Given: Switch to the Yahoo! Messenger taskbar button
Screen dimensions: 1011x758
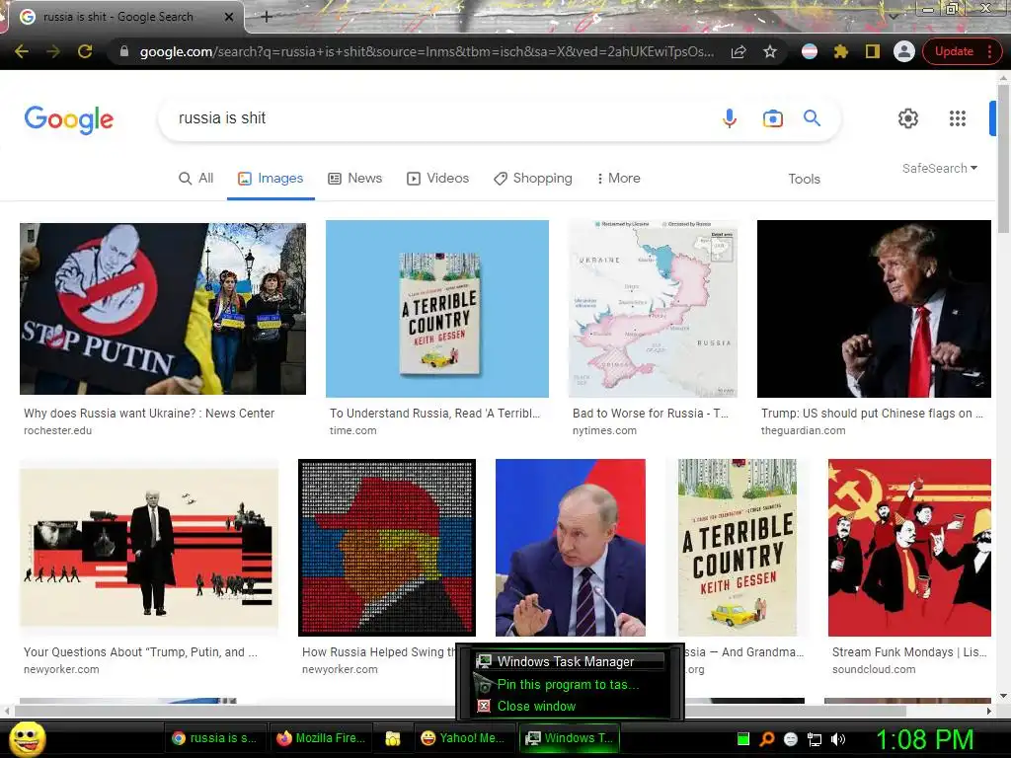Looking at the screenshot, I should click(x=463, y=738).
